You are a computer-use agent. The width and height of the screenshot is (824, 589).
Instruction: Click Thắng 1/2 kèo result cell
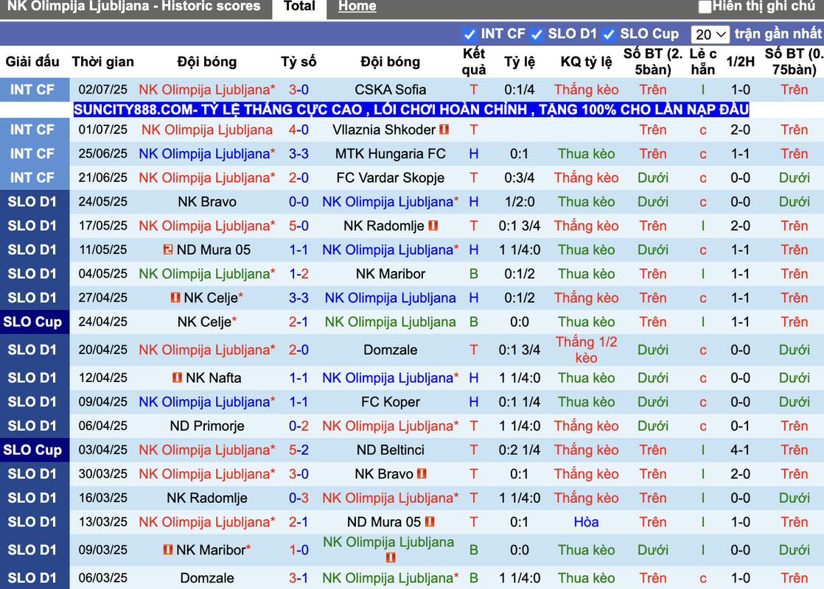pos(586,350)
